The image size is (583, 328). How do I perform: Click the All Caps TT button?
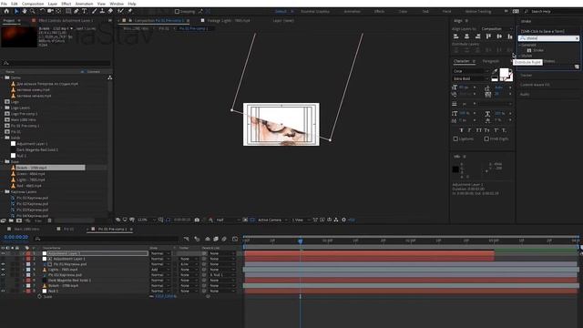478,130
